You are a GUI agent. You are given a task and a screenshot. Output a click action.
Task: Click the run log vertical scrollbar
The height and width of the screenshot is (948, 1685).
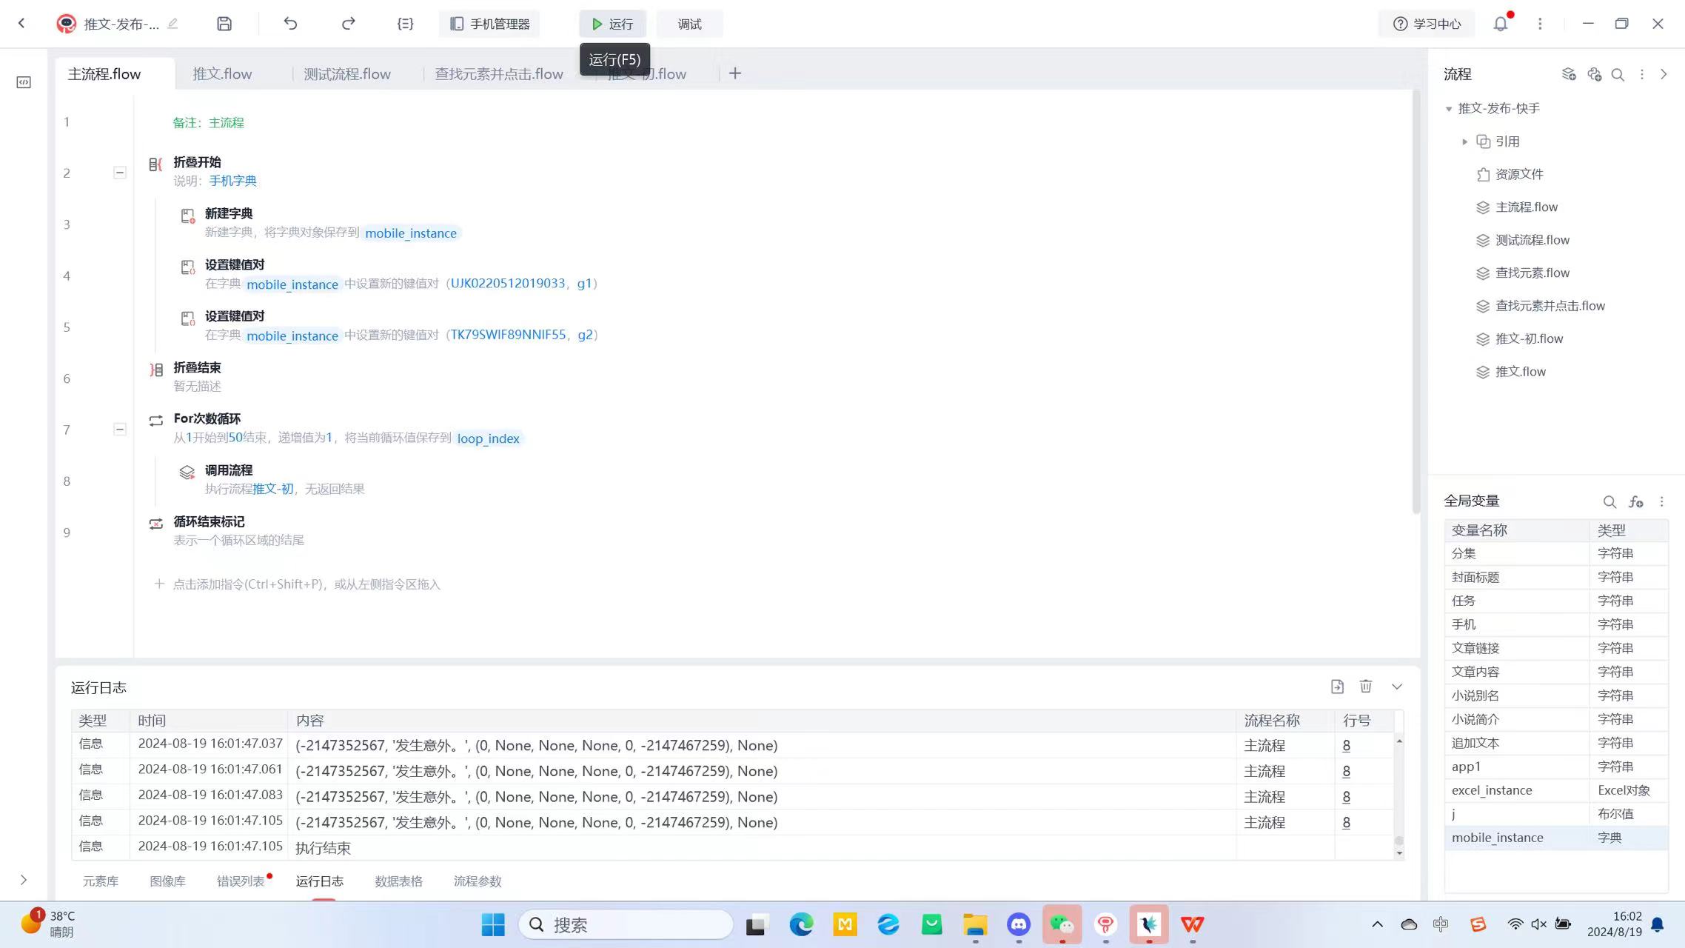(x=1399, y=840)
